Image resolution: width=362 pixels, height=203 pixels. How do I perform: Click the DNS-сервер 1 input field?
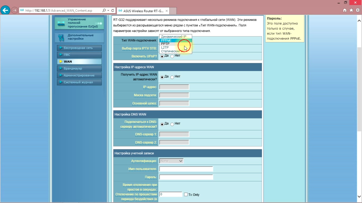[174, 134]
